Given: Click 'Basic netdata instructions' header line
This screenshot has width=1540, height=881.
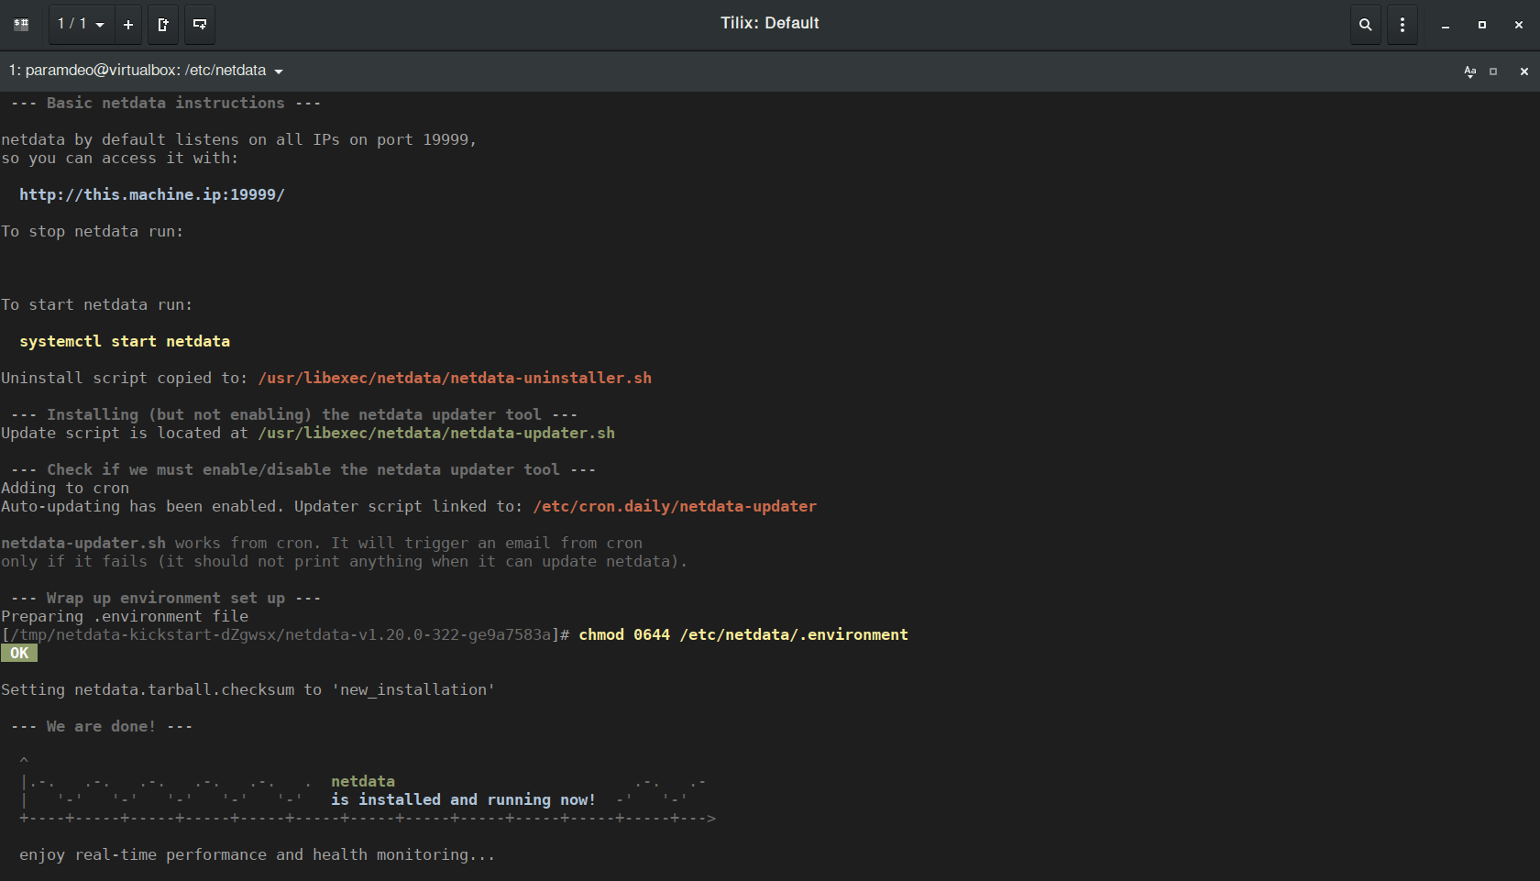Looking at the screenshot, I should click(166, 103).
